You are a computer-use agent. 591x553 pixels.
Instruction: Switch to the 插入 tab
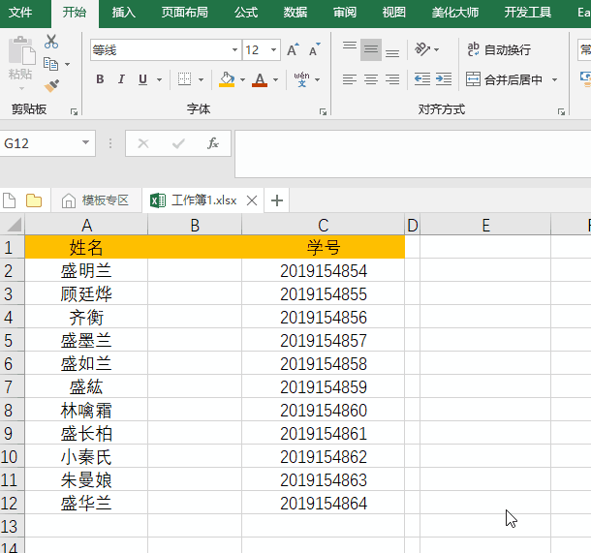124,13
